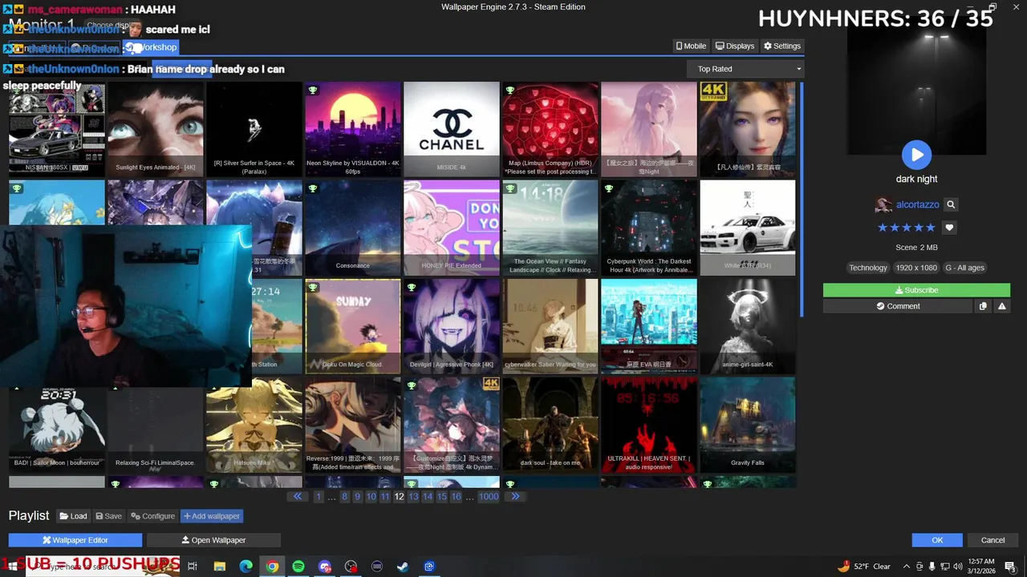
Task: Select dark soul - take on me wallpaper
Action: 550,425
